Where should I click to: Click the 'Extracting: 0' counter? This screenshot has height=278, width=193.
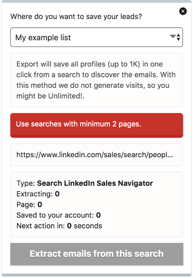point(38,194)
